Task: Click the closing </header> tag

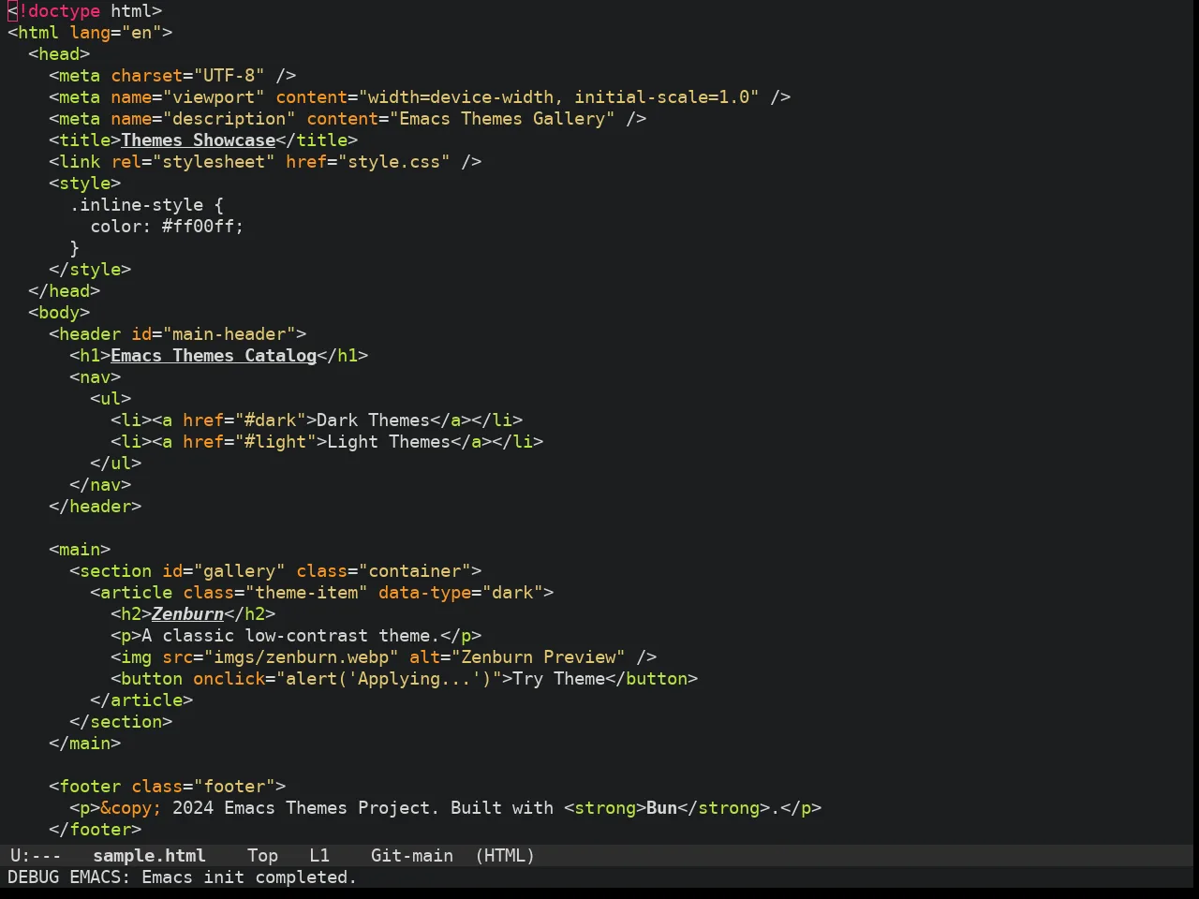Action: [x=96, y=506]
